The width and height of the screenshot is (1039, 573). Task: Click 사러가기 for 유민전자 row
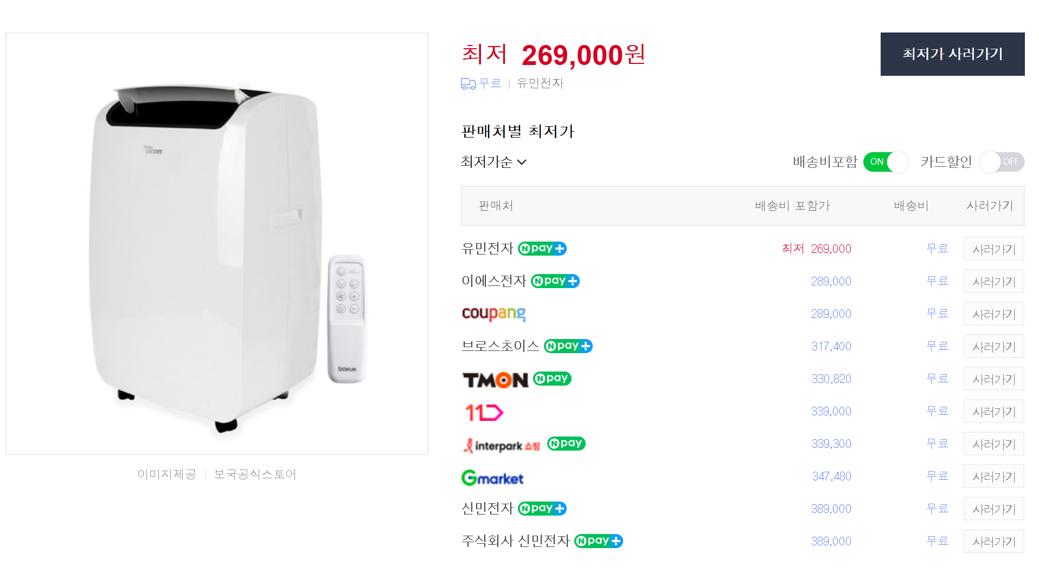tap(993, 249)
